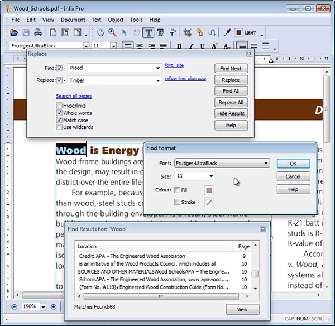Open the Font dropdown in Find Format

click(x=266, y=164)
